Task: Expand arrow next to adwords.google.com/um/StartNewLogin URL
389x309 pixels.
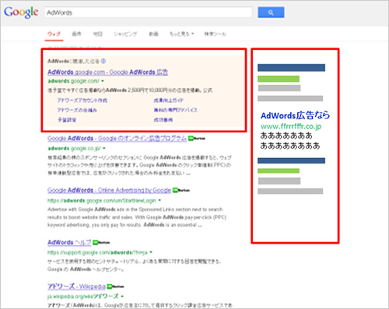Action: 159,201
